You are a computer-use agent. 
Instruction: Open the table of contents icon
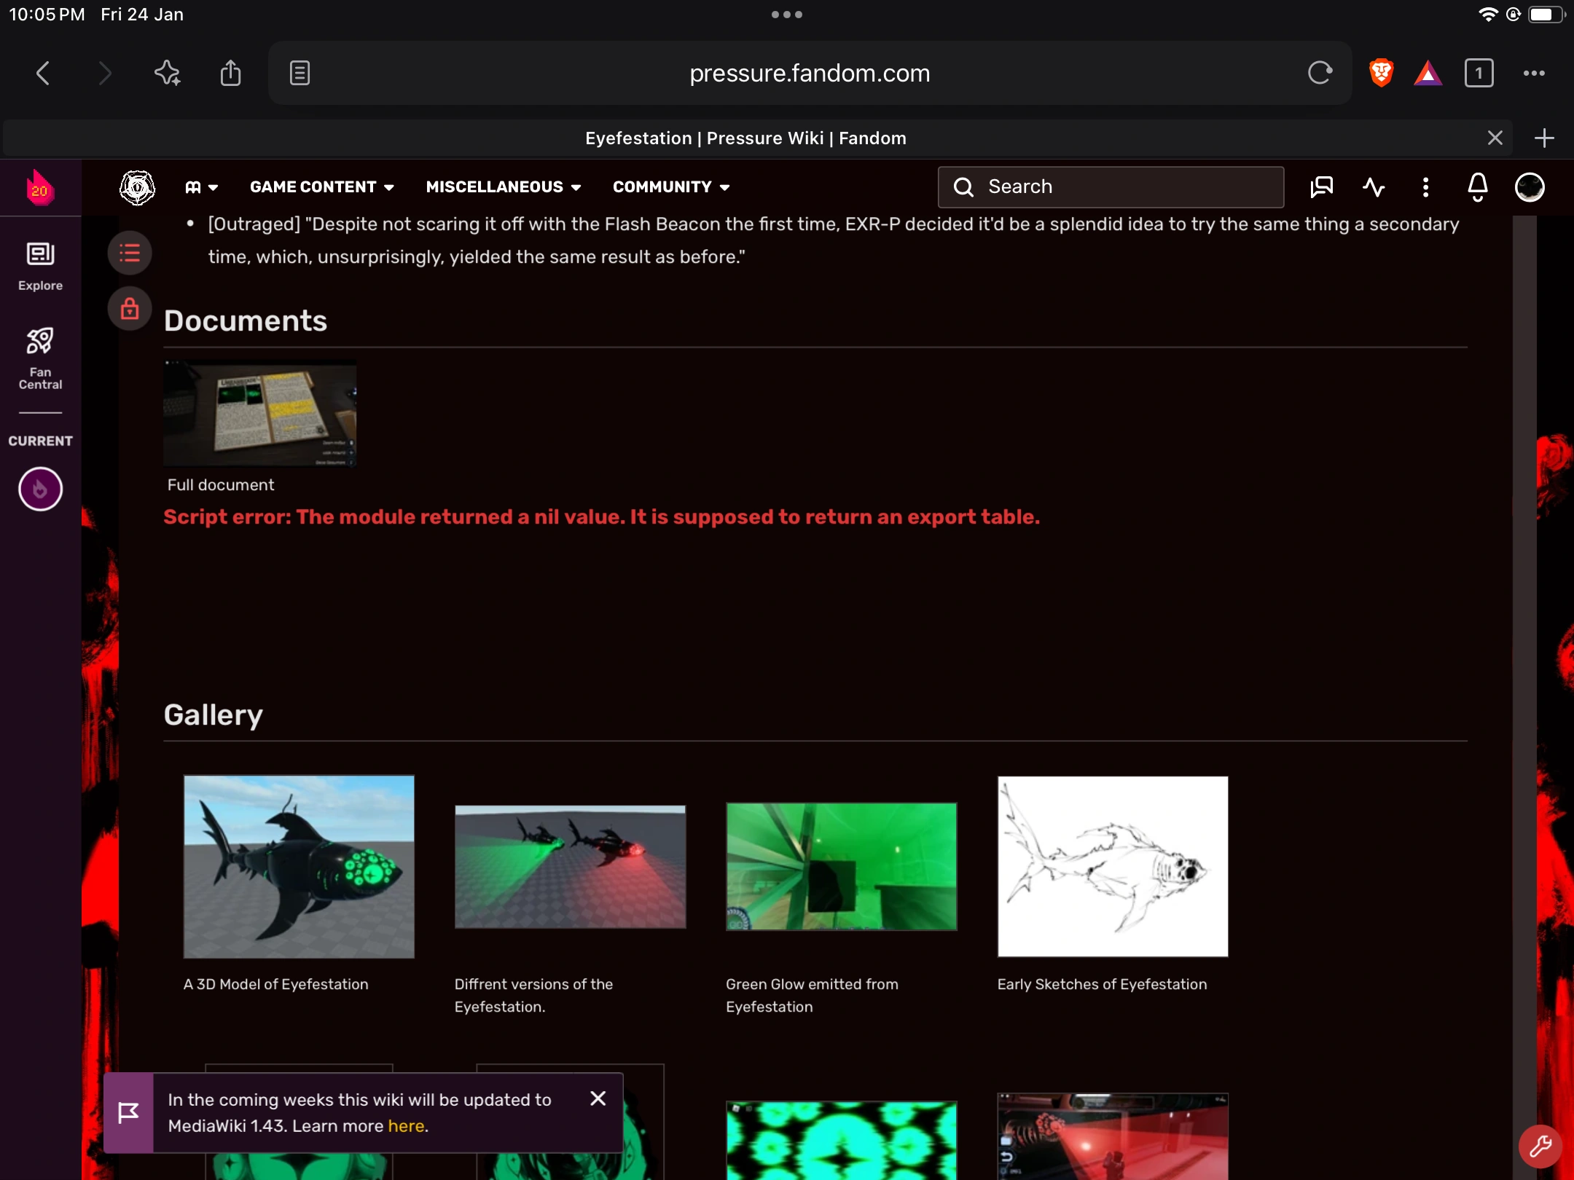(x=130, y=253)
